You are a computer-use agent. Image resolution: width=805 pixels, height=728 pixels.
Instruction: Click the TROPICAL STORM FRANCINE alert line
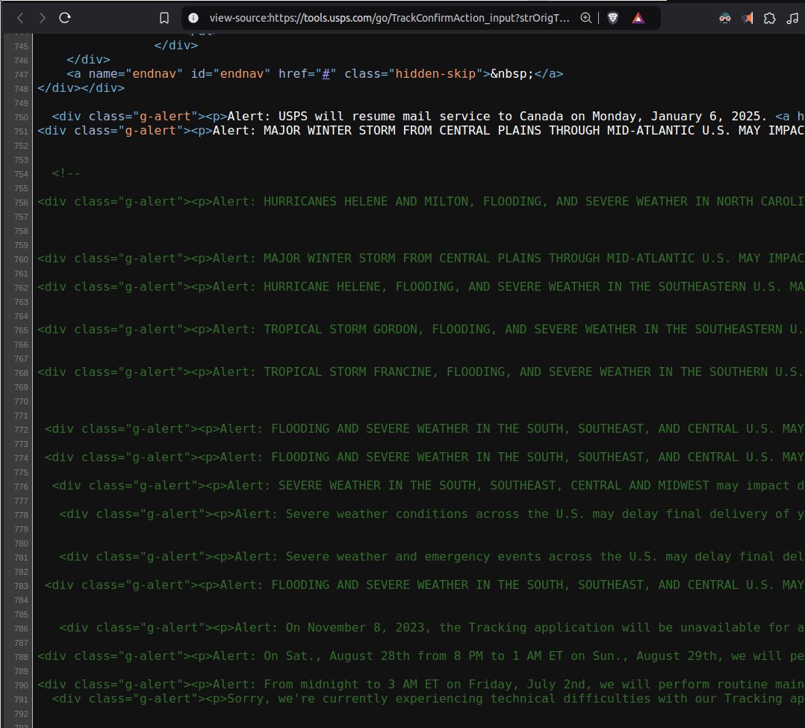pos(420,372)
